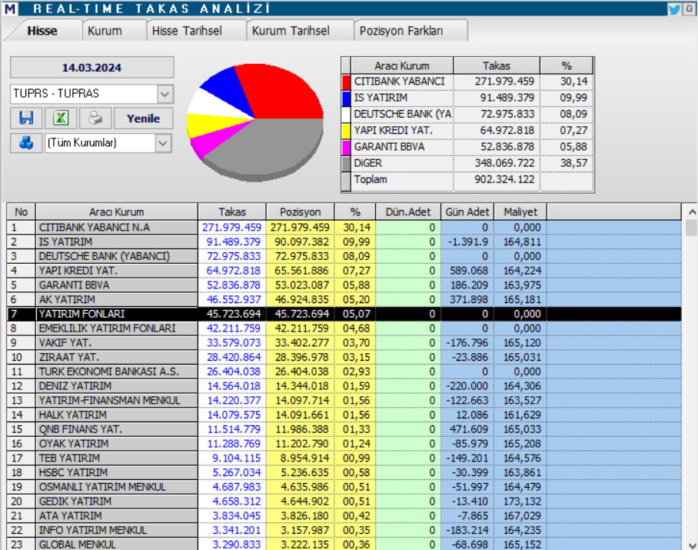Viewport: 698px width, 550px height.
Task: Click the magenta GARANTI BBVA legend swatch
Action: click(346, 147)
